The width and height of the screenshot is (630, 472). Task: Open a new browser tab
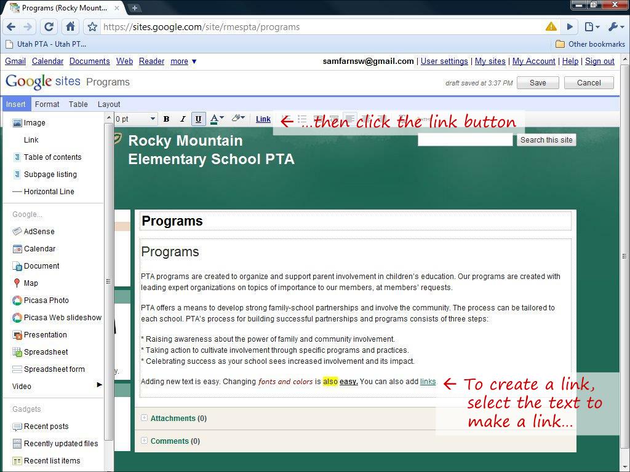point(135,7)
